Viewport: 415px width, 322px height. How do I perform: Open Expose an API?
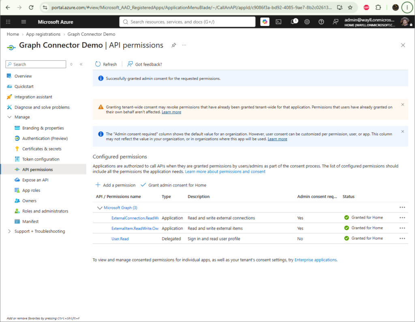[x=35, y=180]
